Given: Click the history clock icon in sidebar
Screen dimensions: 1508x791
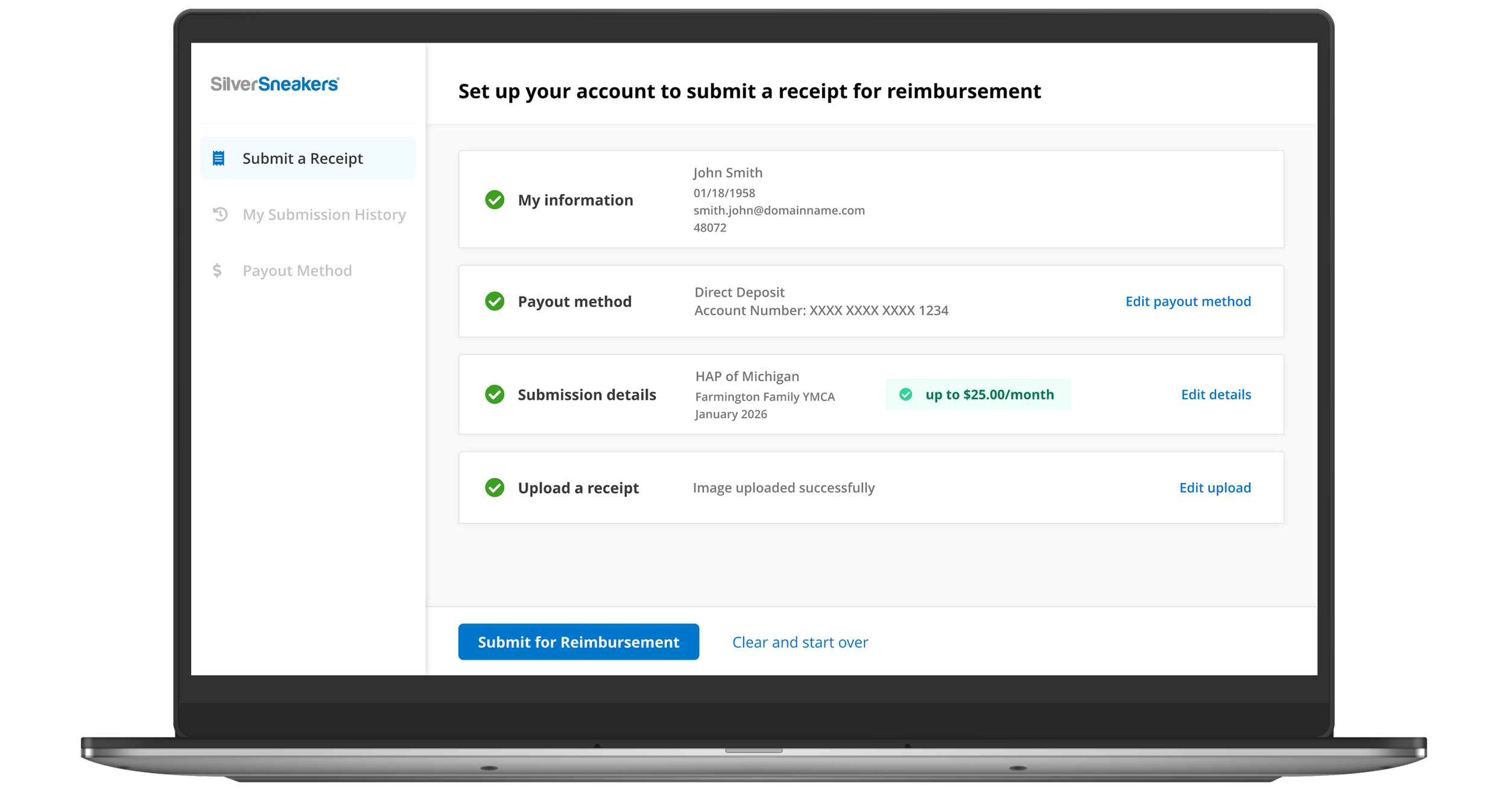Looking at the screenshot, I should (x=220, y=214).
